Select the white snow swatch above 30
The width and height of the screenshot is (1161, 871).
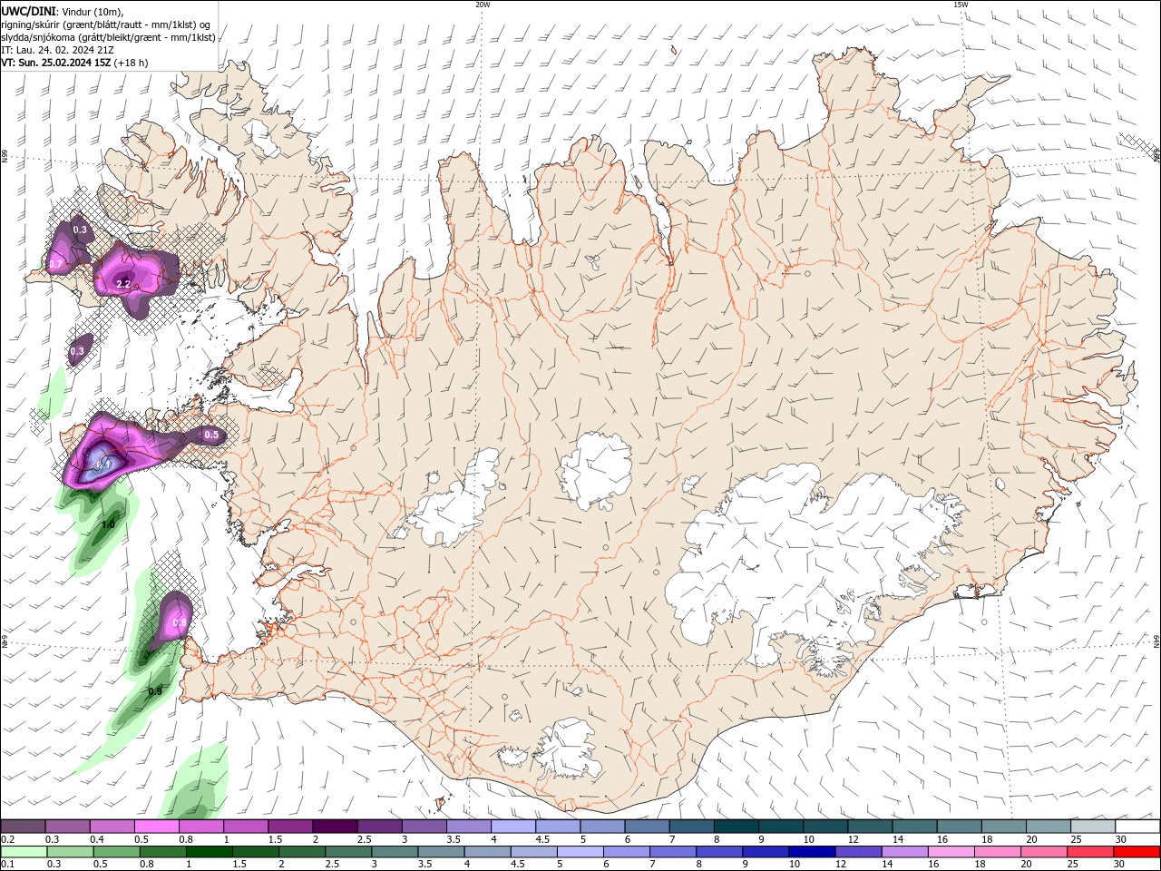pyautogui.click(x=1137, y=827)
